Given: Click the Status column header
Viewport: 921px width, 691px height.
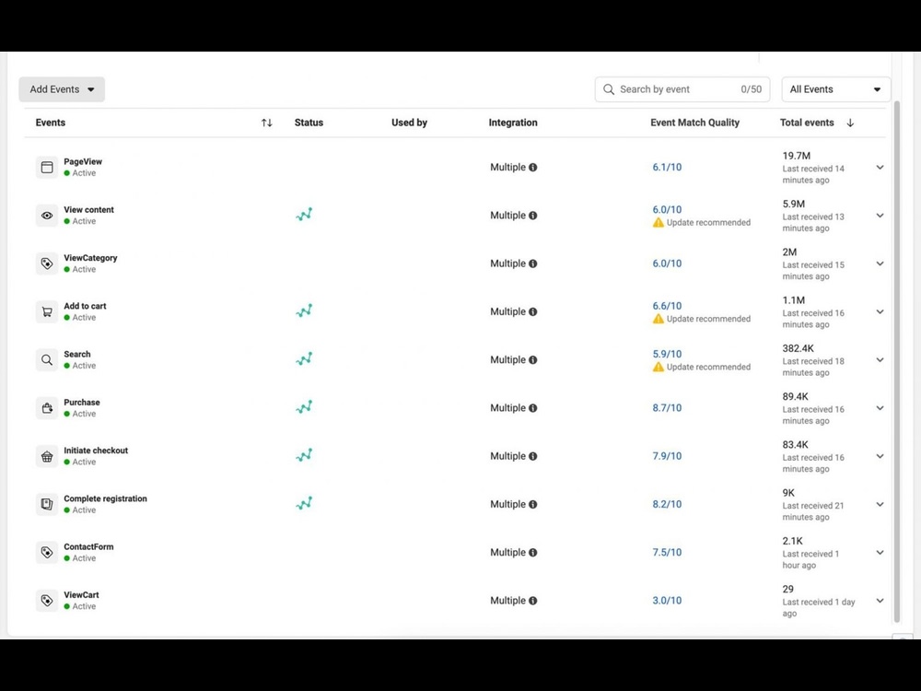Looking at the screenshot, I should click(x=309, y=123).
